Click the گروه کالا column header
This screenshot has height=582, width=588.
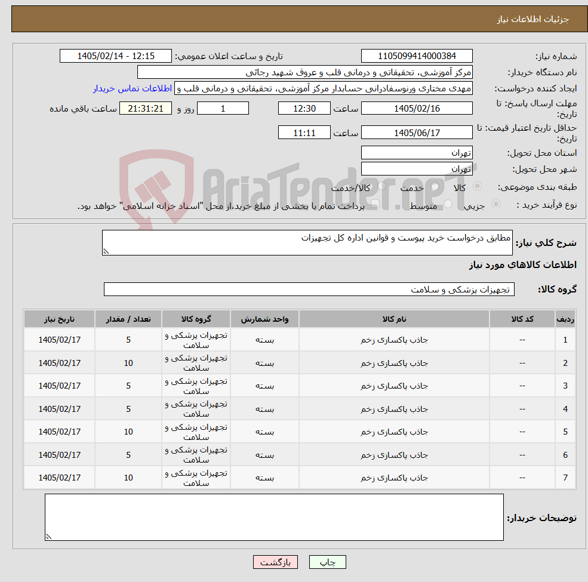click(x=196, y=319)
